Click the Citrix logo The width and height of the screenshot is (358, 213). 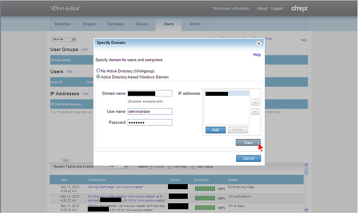click(299, 8)
